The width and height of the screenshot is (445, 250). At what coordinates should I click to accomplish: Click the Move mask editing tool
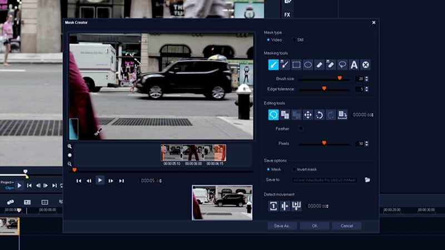pos(308,114)
